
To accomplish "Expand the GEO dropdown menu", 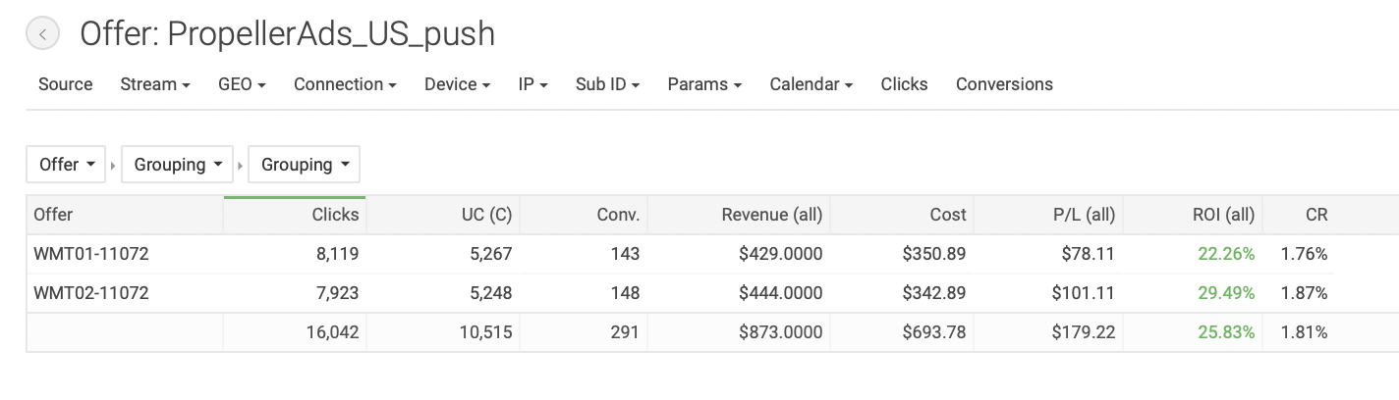I will (x=242, y=84).
